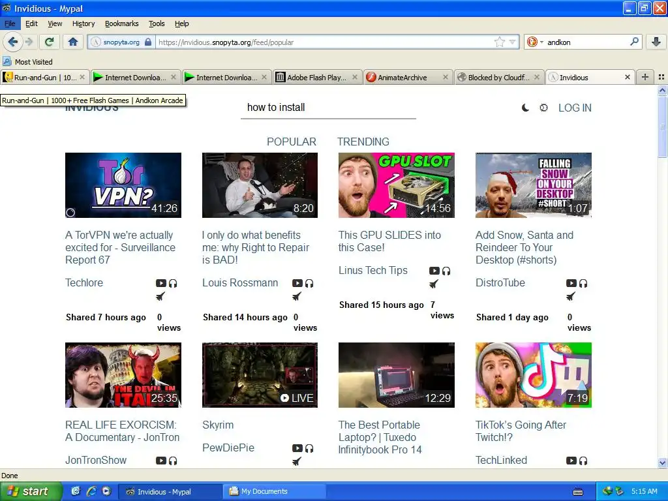Open the JonTron Devil in Italy thumbnail

pos(123,375)
